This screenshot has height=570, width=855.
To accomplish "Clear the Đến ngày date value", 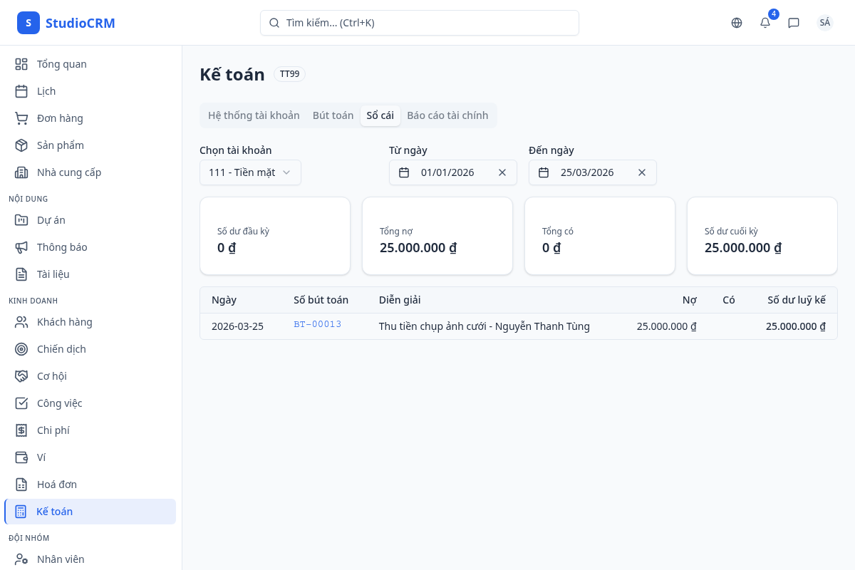I will 642,172.
